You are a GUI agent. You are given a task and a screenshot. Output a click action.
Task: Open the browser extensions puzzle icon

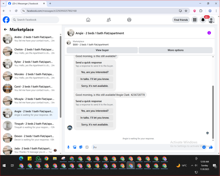(x=201, y=11)
